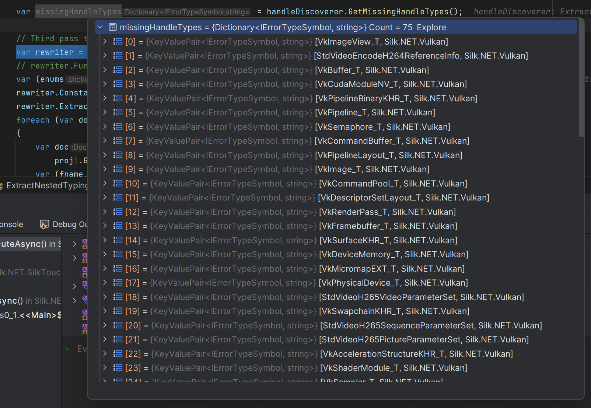The width and height of the screenshot is (591, 408).
Task: Expand entry [6] VkSemaphore_T
Action: [x=105, y=127]
